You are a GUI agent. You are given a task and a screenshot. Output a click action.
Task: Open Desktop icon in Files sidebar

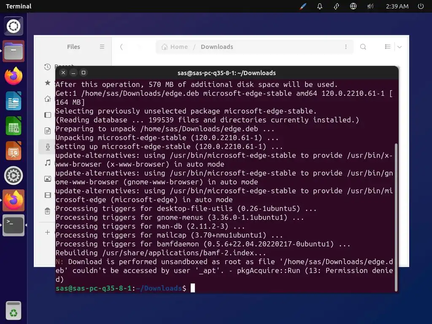point(48,115)
